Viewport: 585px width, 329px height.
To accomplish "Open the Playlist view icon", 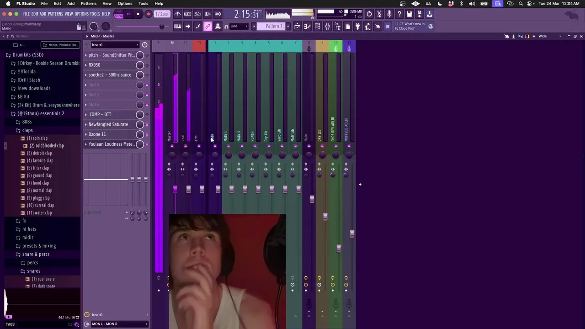I will coord(297,27).
